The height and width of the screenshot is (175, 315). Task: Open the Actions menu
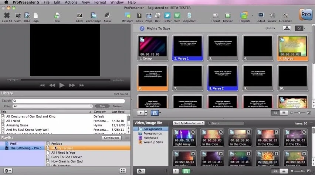coord(71,3)
